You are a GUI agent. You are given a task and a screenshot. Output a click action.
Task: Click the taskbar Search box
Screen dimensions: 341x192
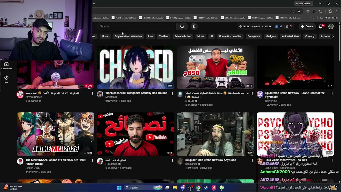[x=143, y=187]
